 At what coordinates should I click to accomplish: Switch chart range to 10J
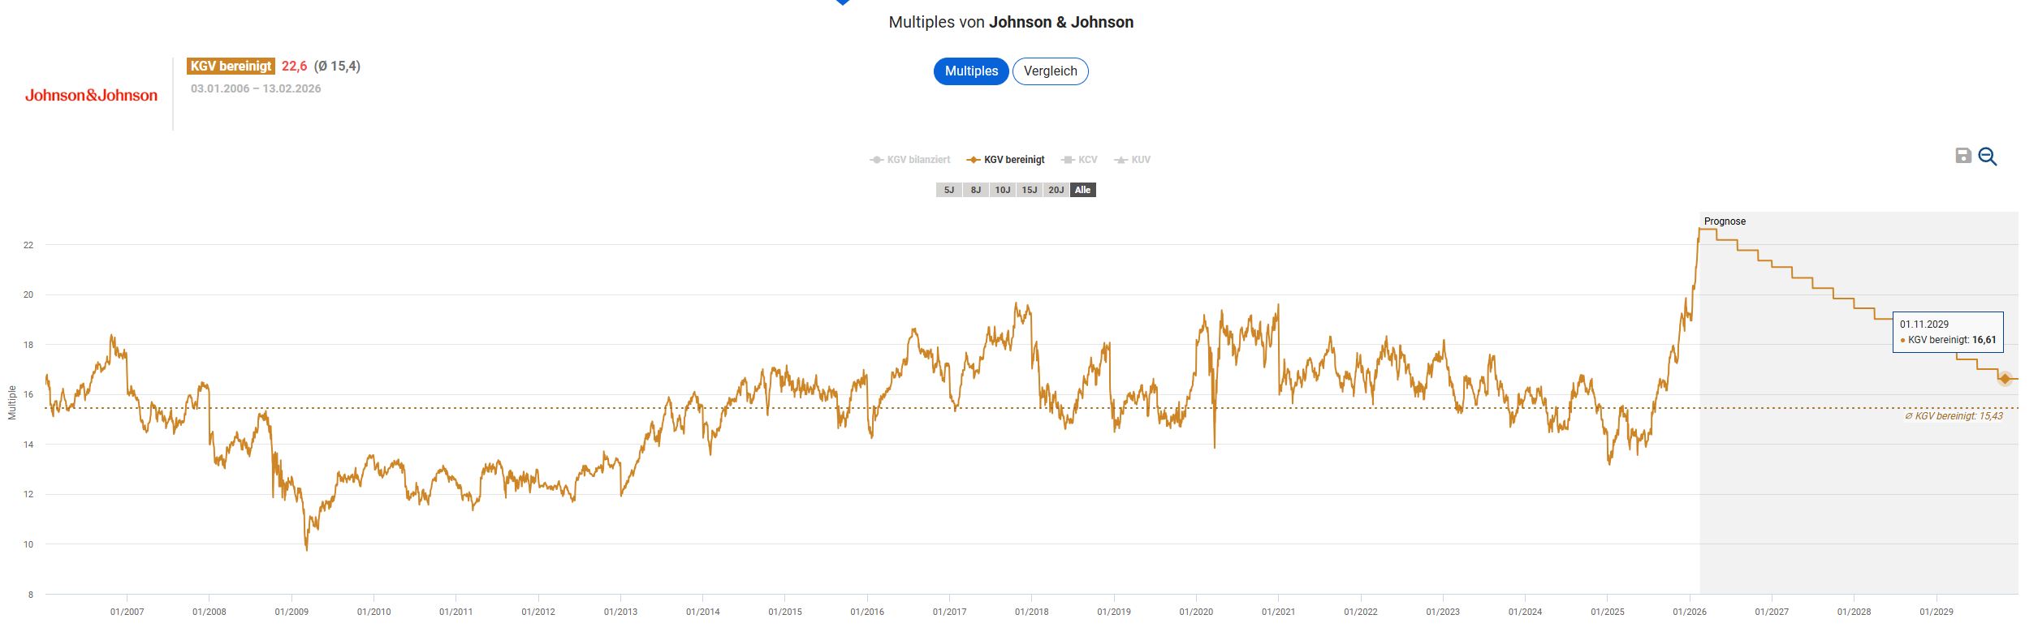pyautogui.click(x=1002, y=190)
